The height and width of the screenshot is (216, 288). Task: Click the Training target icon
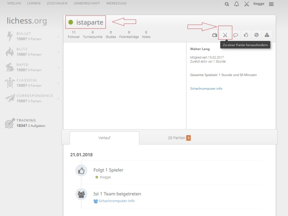click(10, 123)
